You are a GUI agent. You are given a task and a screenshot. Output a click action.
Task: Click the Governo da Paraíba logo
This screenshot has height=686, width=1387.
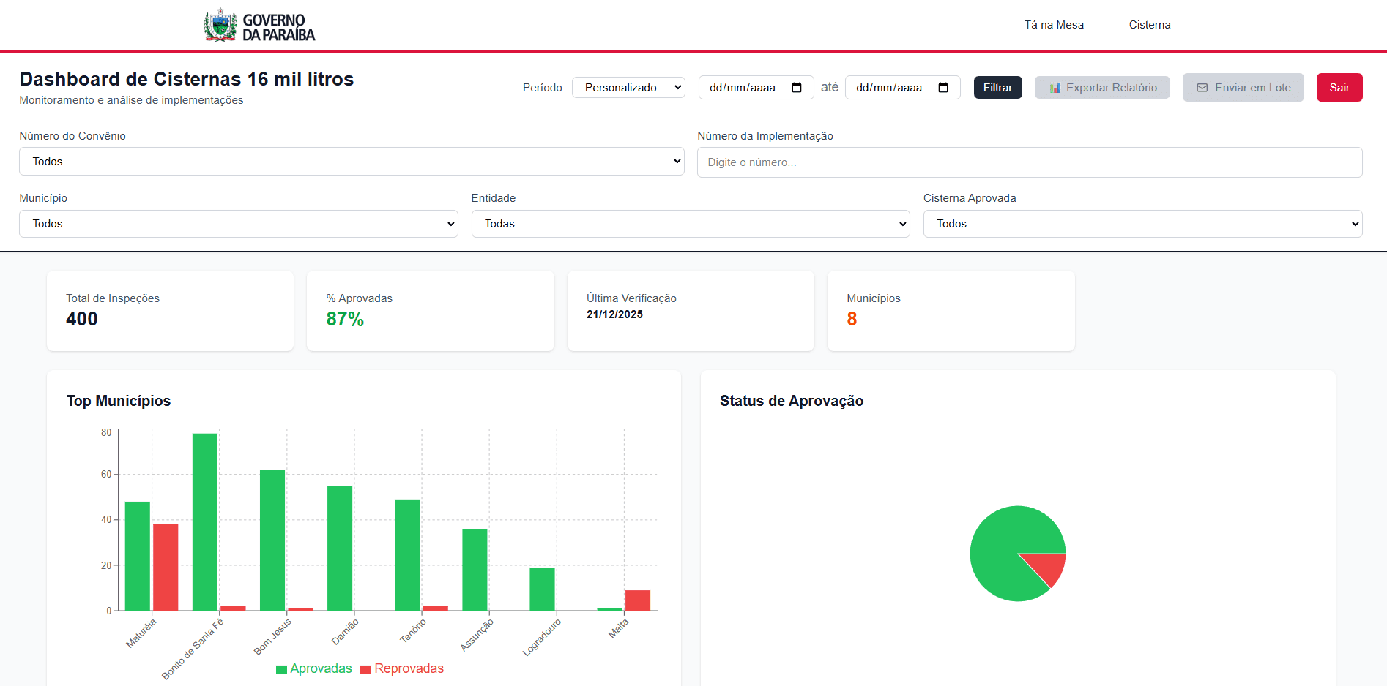point(259,26)
